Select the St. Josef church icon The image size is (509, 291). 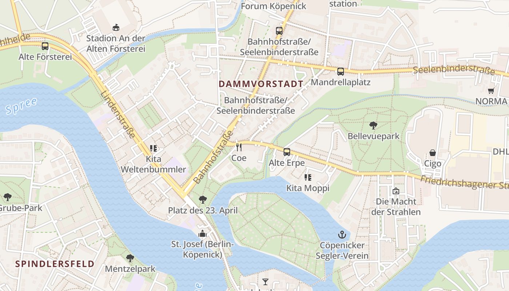[x=203, y=233]
